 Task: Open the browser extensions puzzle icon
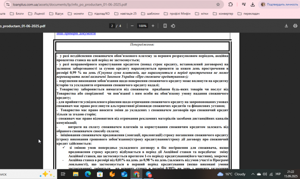[230, 4]
